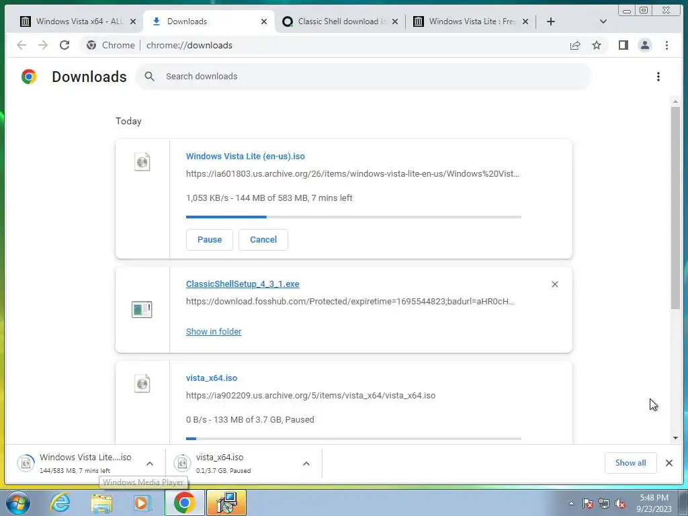The height and width of the screenshot is (516, 688).
Task: Click the 'Today' date heading
Action: point(128,121)
